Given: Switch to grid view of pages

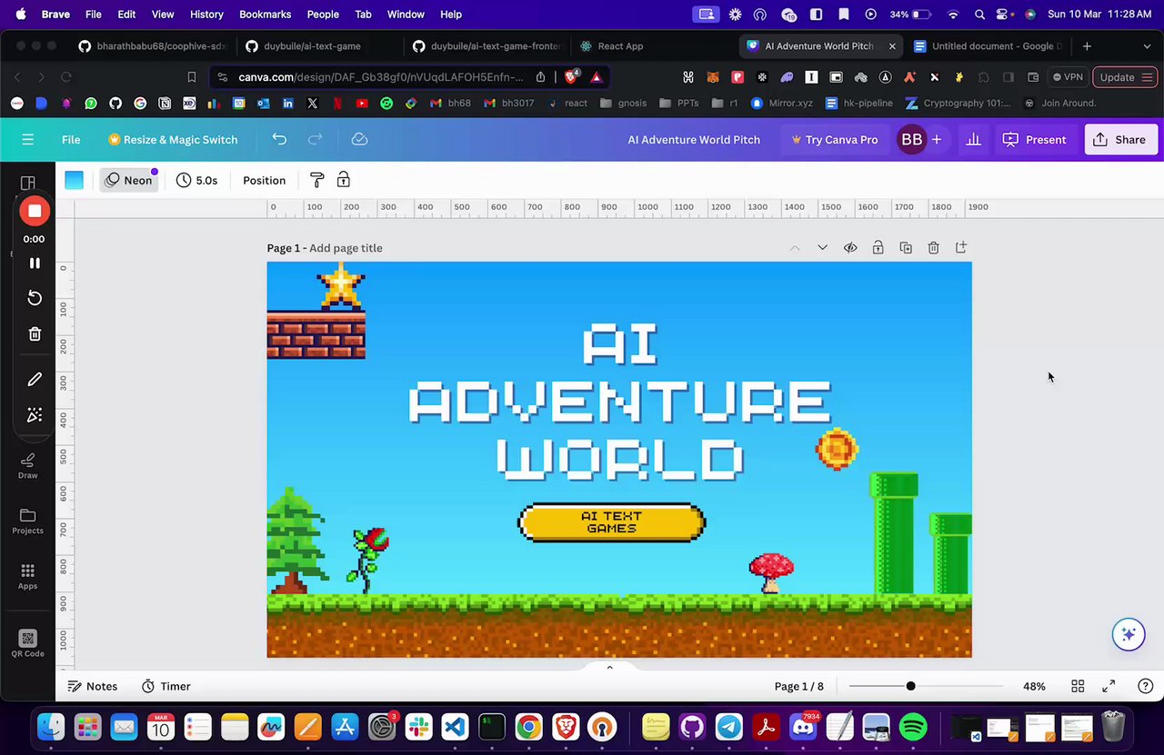Looking at the screenshot, I should click(1078, 686).
